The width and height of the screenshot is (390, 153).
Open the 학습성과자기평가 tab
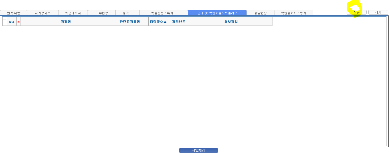tap(294, 13)
